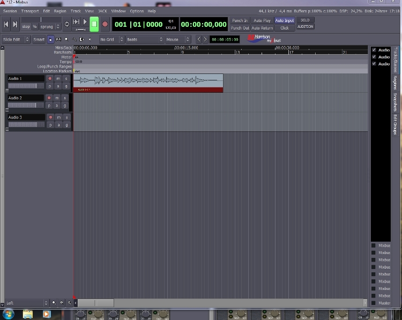Uncheck the first Audio track visibility checkbox
This screenshot has height=320, width=402.
(374, 50)
